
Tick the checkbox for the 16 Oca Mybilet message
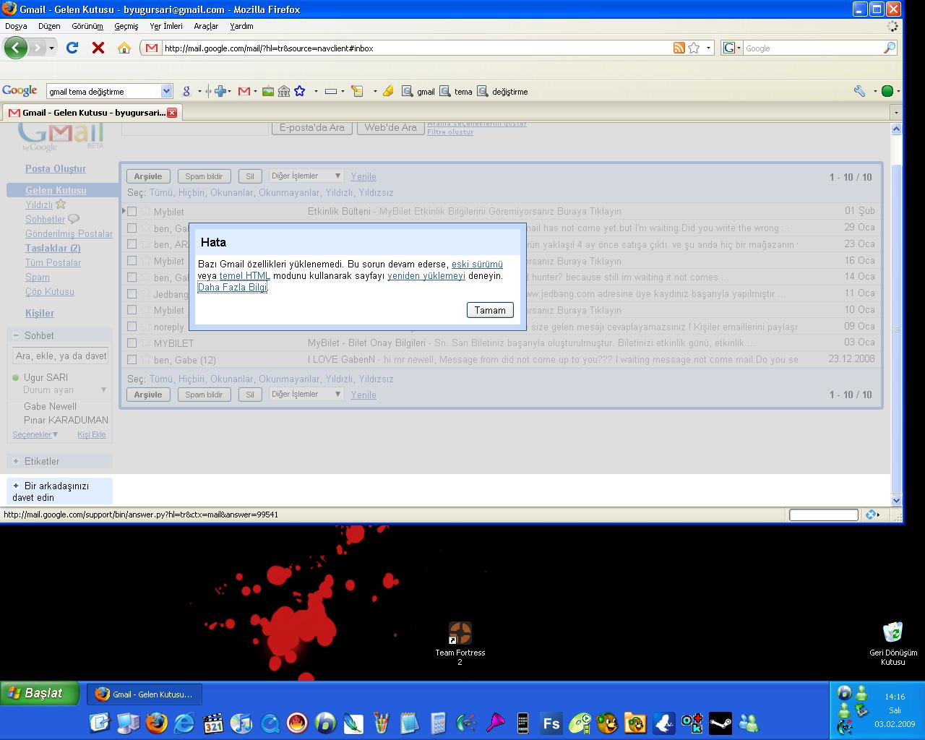tap(132, 261)
